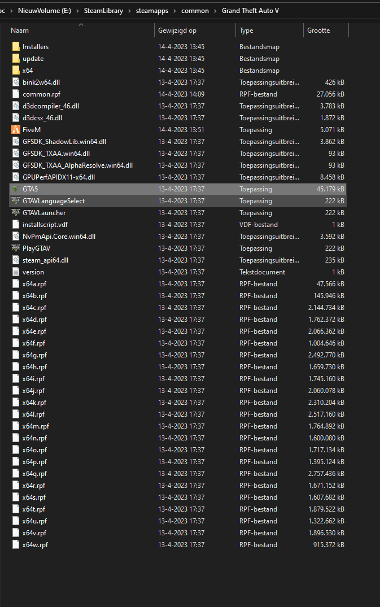Click the x64b.rpf file icon
380x607 pixels.
coord(16,296)
